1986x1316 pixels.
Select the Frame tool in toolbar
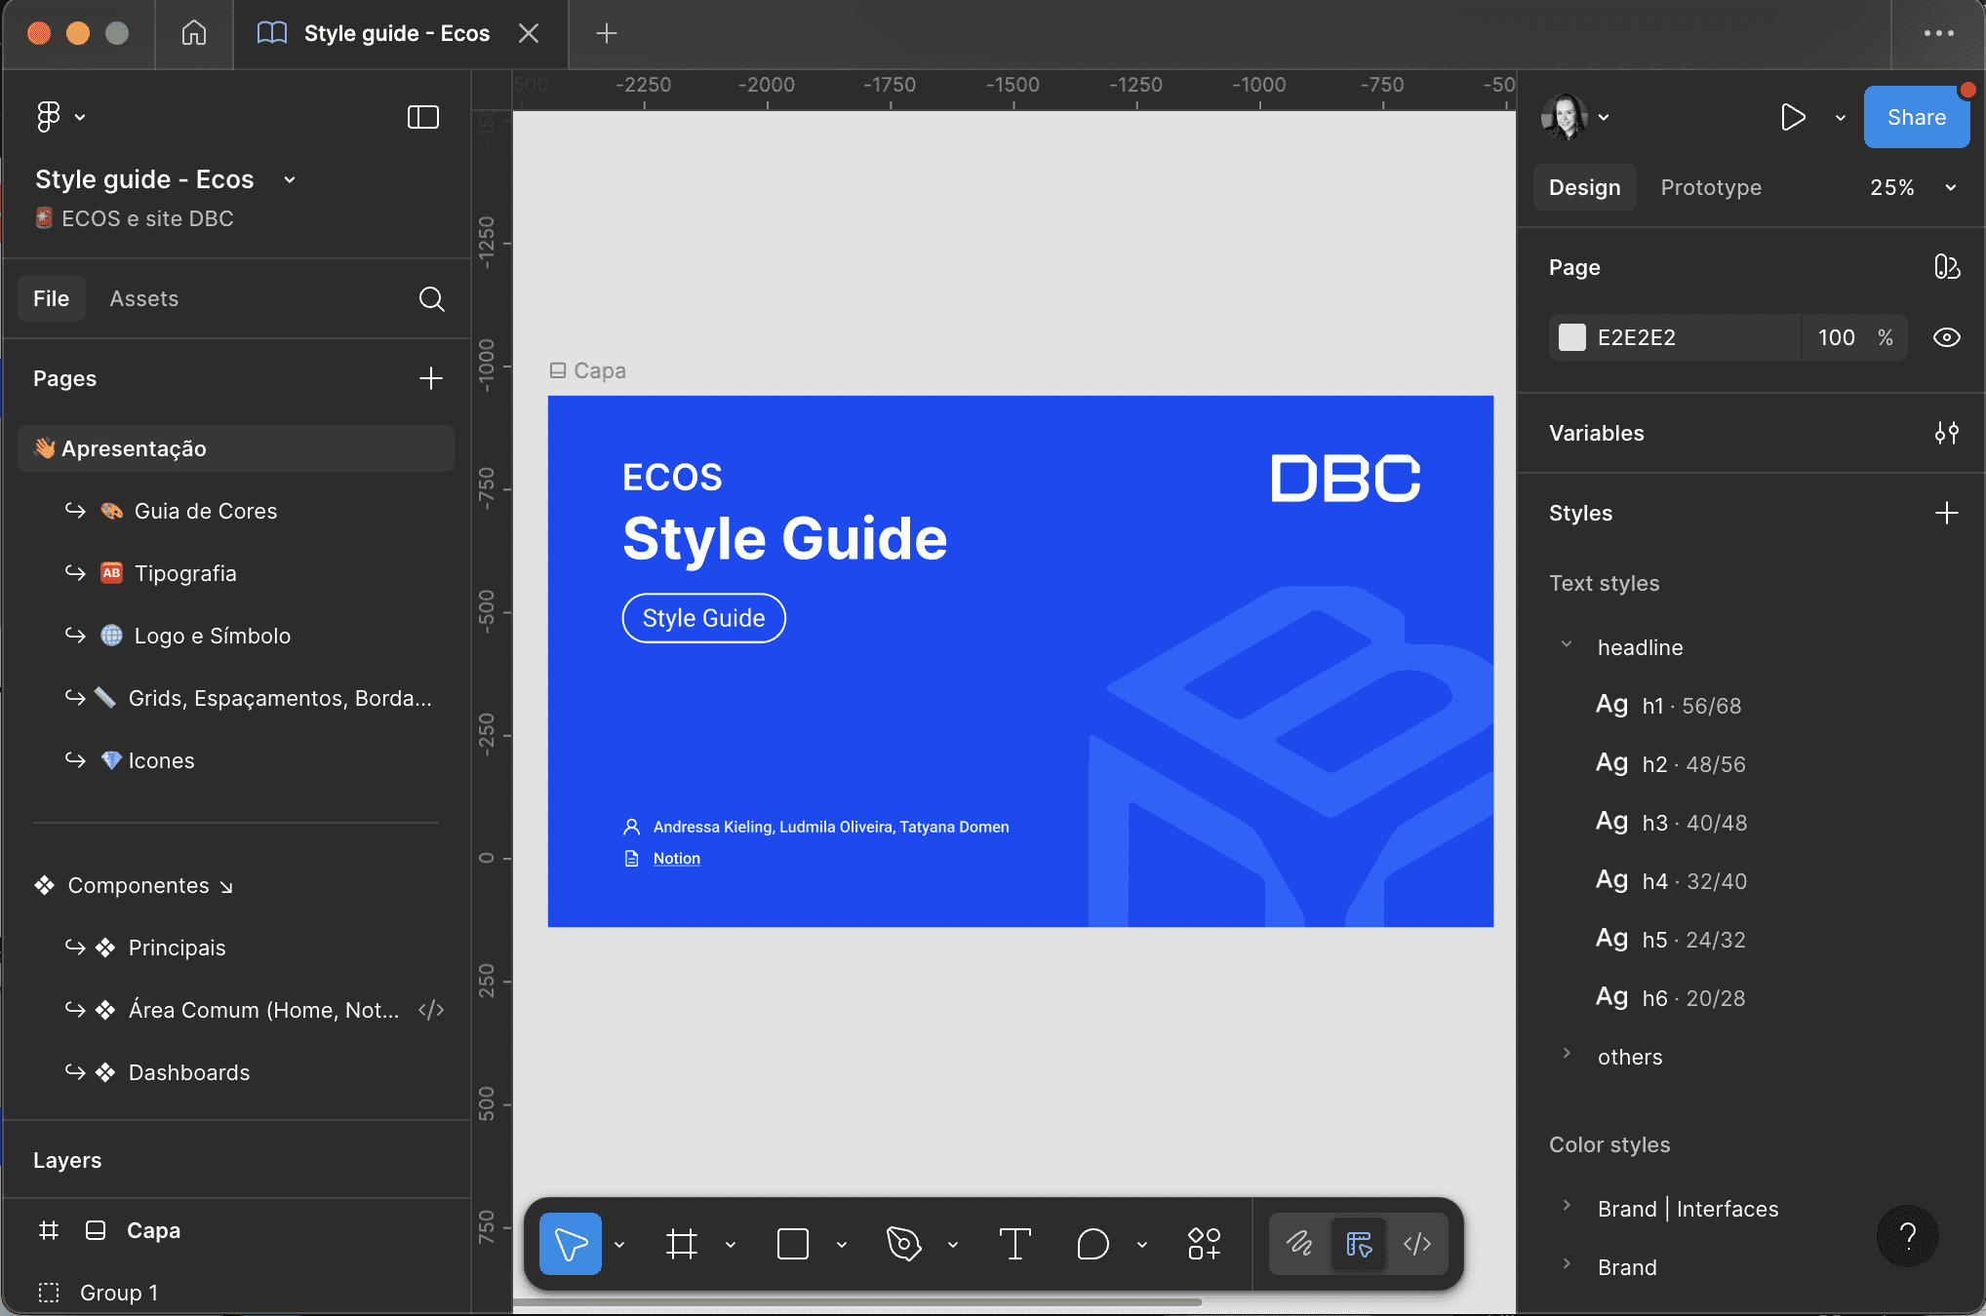[x=682, y=1244]
